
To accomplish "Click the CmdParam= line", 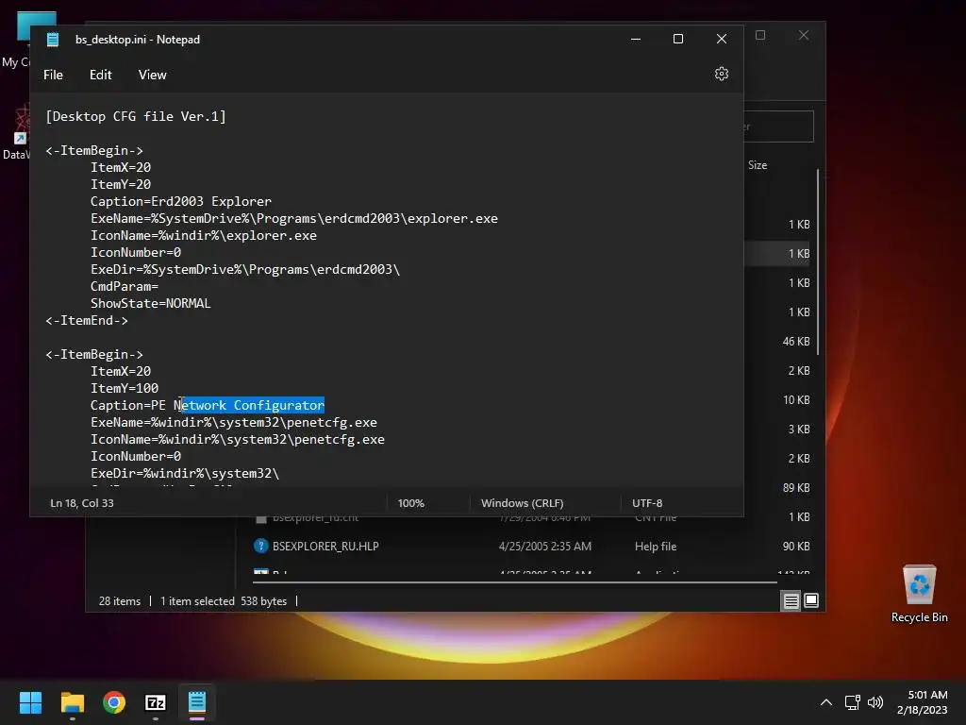I will (124, 287).
